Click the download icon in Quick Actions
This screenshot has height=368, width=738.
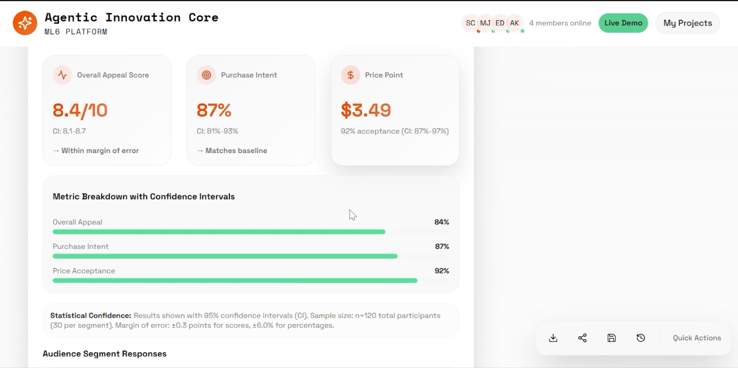[x=553, y=338]
